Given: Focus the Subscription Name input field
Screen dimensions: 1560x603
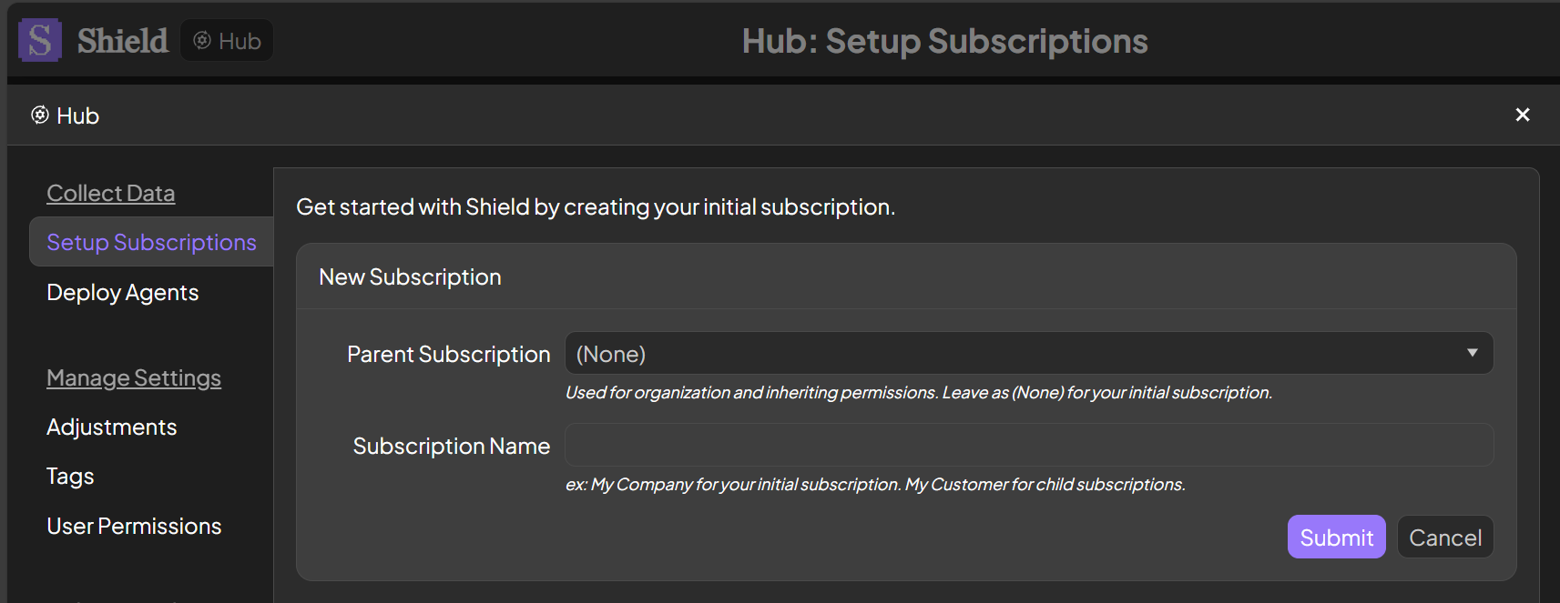Looking at the screenshot, I should tap(1029, 445).
